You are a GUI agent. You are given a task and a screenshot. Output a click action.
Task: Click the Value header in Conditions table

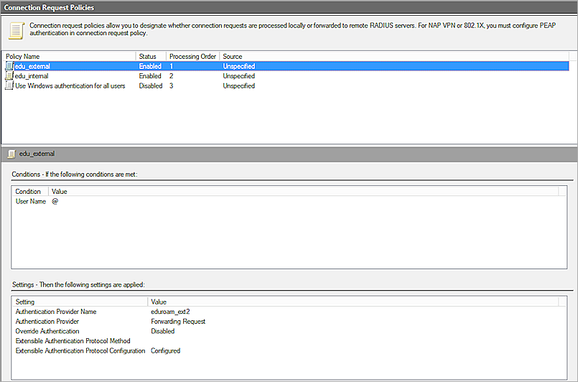point(59,192)
